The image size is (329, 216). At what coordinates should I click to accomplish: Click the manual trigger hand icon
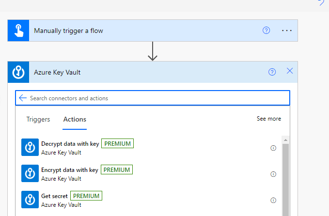[18, 31]
